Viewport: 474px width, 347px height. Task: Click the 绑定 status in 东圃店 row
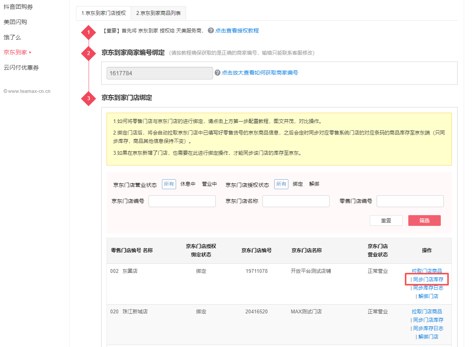(201, 271)
